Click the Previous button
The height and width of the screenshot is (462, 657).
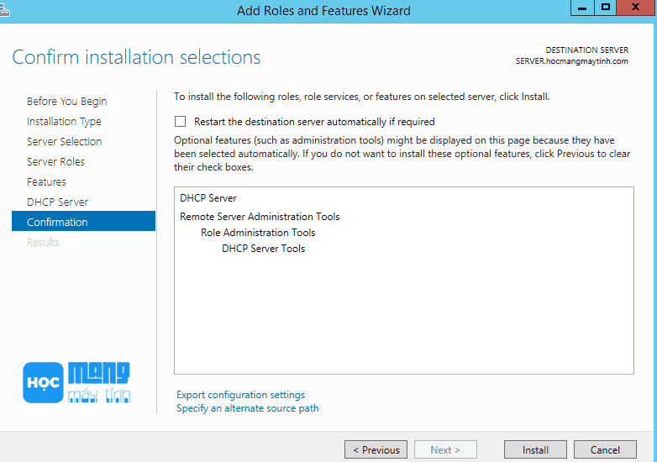[376, 449]
